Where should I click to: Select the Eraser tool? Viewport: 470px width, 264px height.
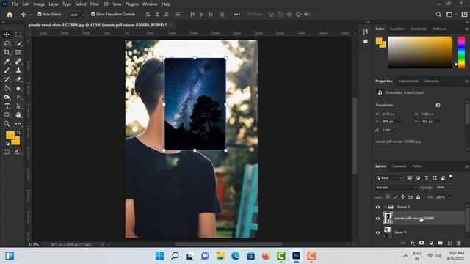[x=18, y=79]
